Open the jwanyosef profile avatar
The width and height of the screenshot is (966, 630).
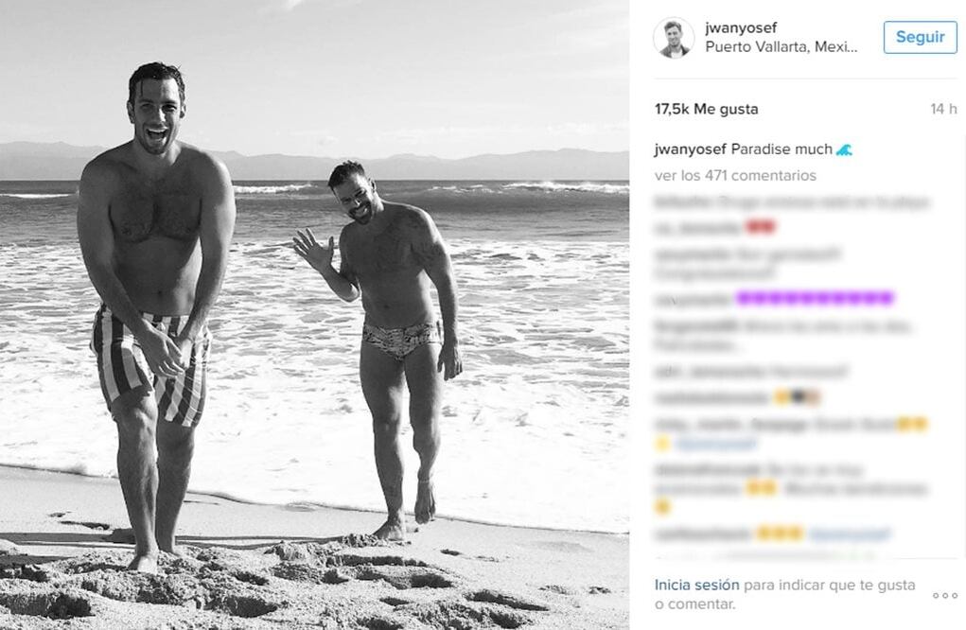674,38
